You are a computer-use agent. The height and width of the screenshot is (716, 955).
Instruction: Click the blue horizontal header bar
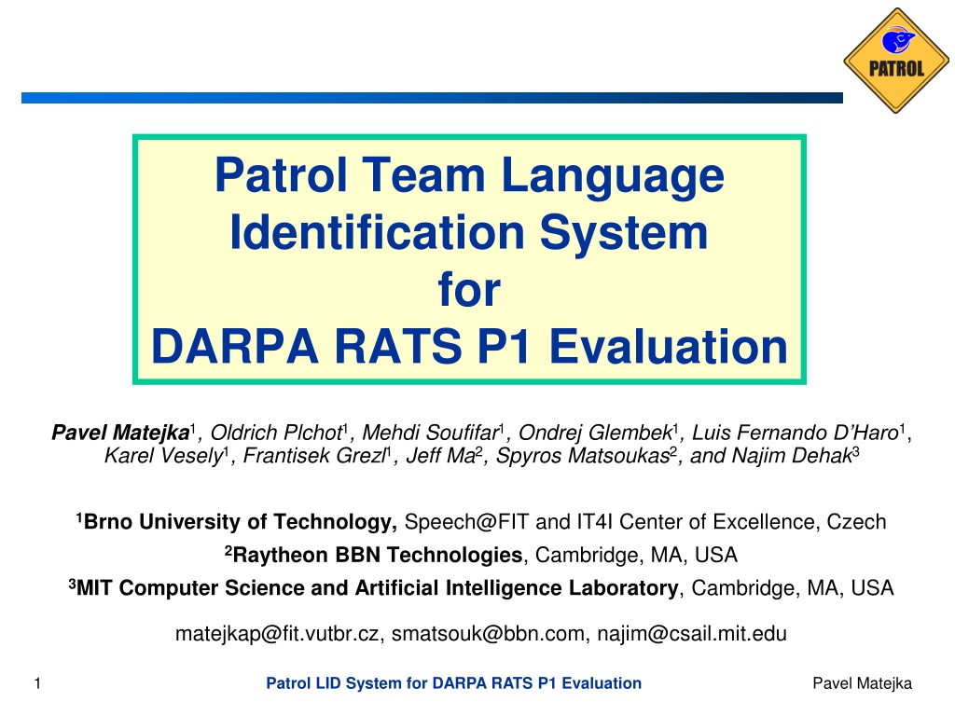tap(432, 98)
